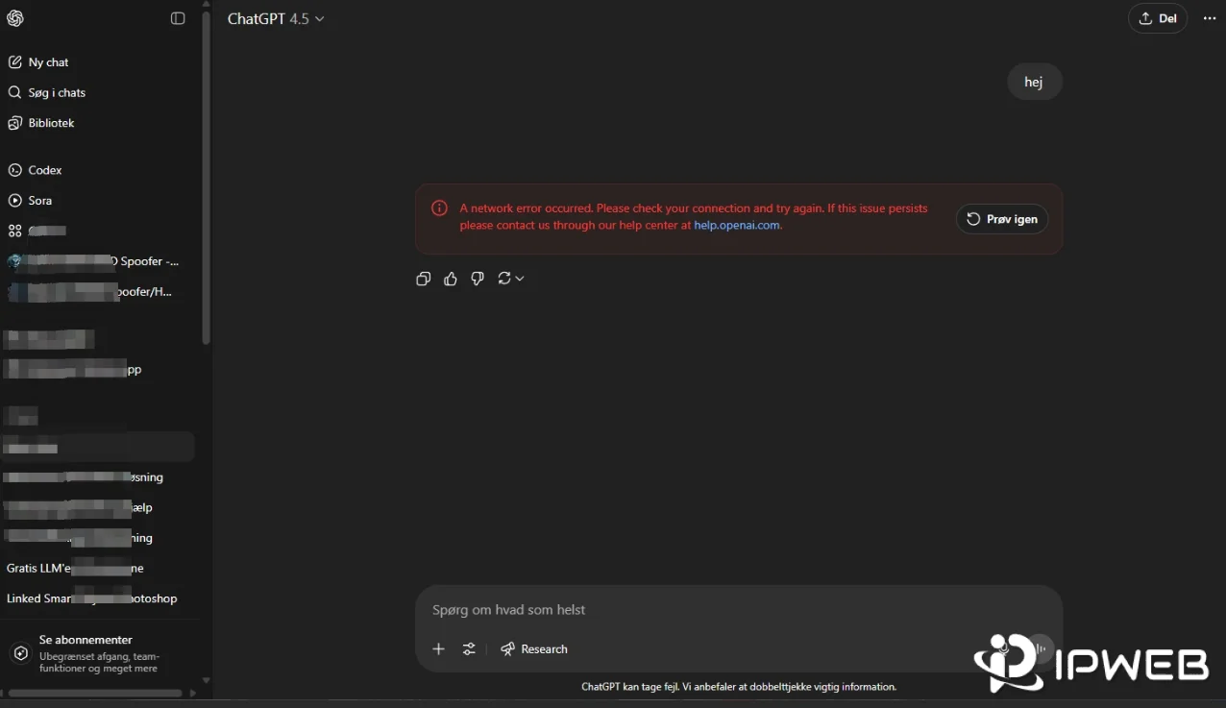The image size is (1226, 708).
Task: Click the plus attach icon
Action: click(x=439, y=649)
